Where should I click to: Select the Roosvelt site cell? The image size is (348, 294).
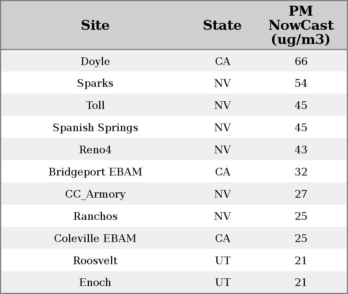pos(95,261)
